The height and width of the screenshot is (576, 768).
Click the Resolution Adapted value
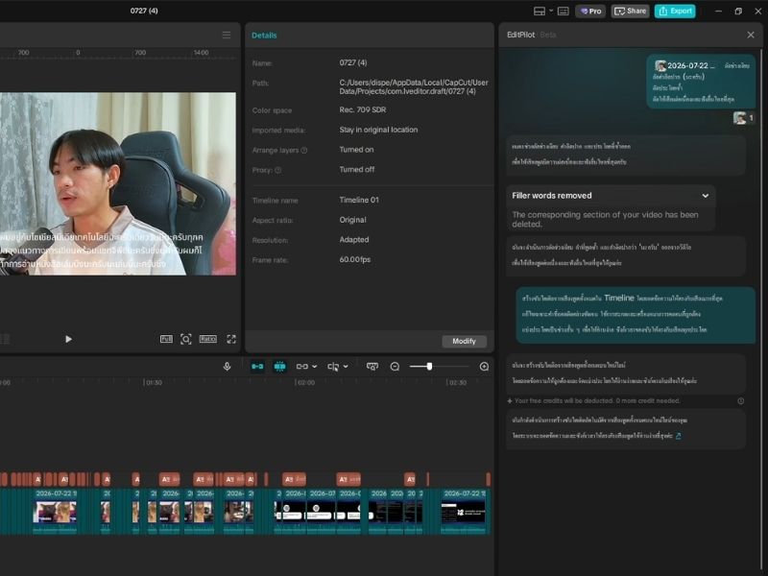pyautogui.click(x=354, y=239)
